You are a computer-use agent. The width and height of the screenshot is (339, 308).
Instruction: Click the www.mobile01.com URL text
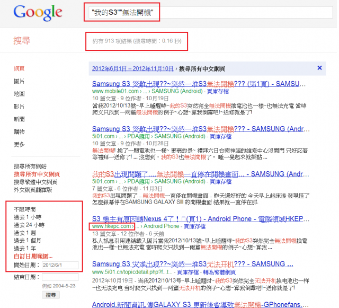(x=115, y=91)
